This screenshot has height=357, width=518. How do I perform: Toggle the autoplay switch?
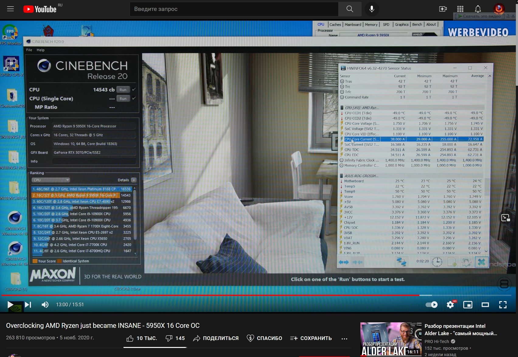tap(431, 305)
